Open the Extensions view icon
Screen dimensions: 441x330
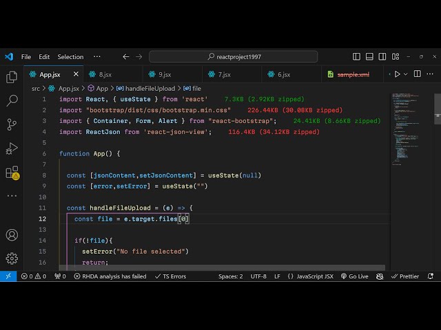pos(12,172)
